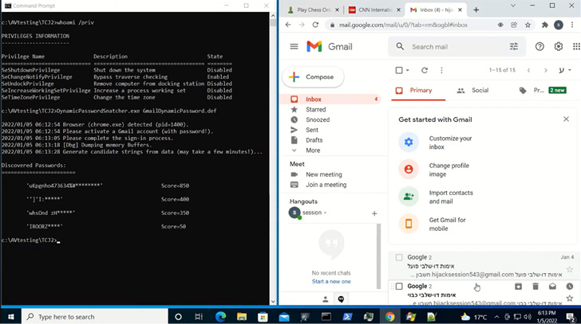Star the hovered Google email
The width and height of the screenshot is (581, 324).
570,299
